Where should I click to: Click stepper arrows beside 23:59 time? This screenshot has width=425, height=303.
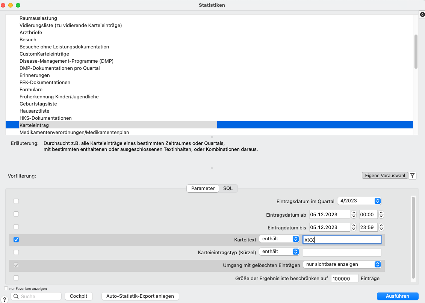click(381, 227)
